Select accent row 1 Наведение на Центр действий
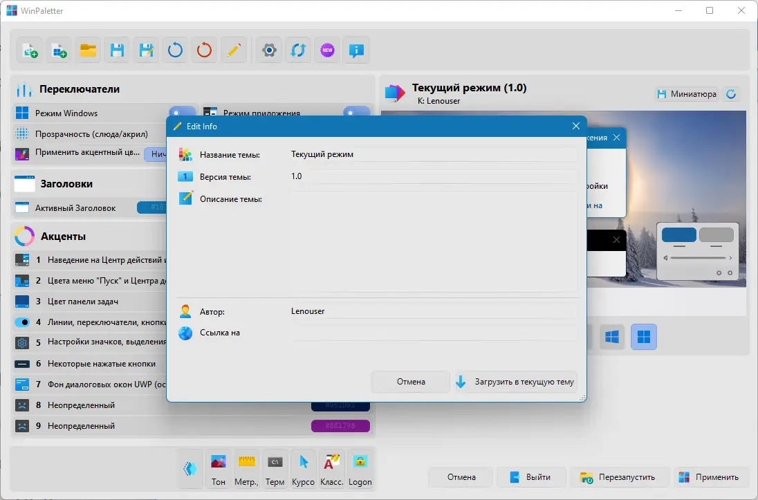 point(91,259)
